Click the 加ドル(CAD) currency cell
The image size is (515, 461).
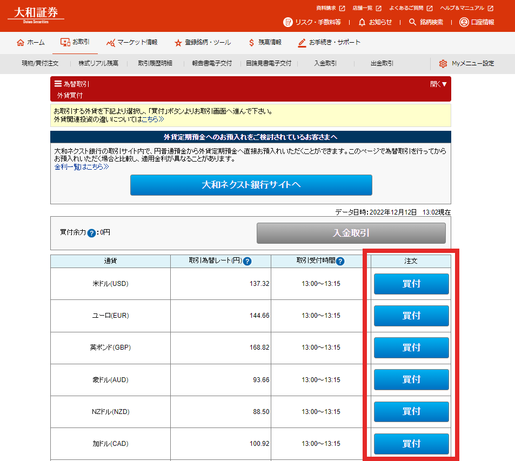(x=110, y=444)
